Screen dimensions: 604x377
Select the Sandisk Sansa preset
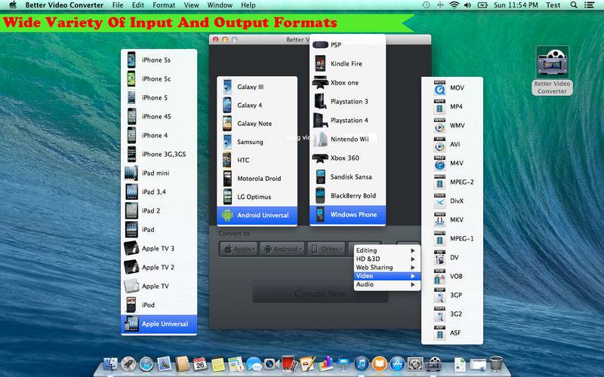[x=347, y=176]
